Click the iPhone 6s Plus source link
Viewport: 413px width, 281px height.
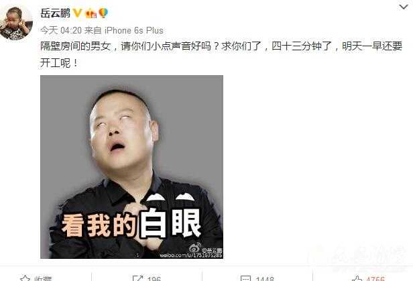134,30
